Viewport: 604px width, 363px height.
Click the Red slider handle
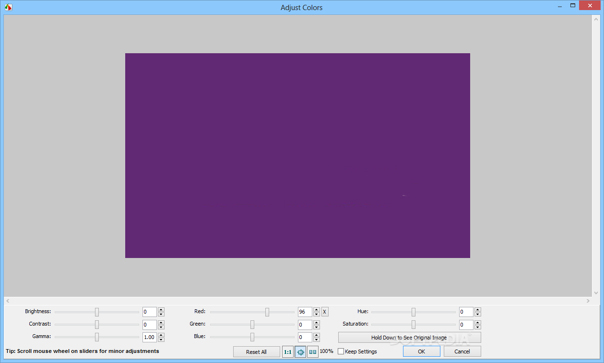pyautogui.click(x=267, y=312)
